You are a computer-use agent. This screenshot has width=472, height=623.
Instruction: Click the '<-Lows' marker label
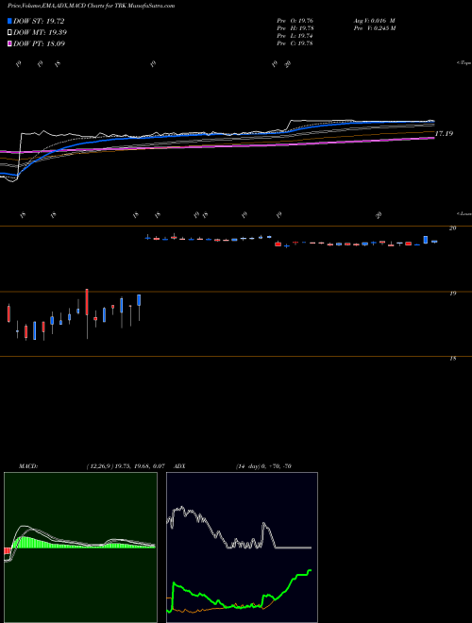464,213
